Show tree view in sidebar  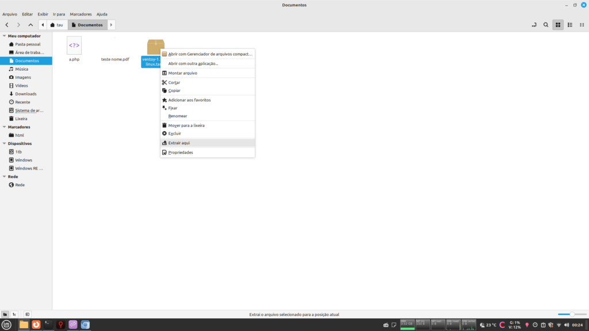14,314
